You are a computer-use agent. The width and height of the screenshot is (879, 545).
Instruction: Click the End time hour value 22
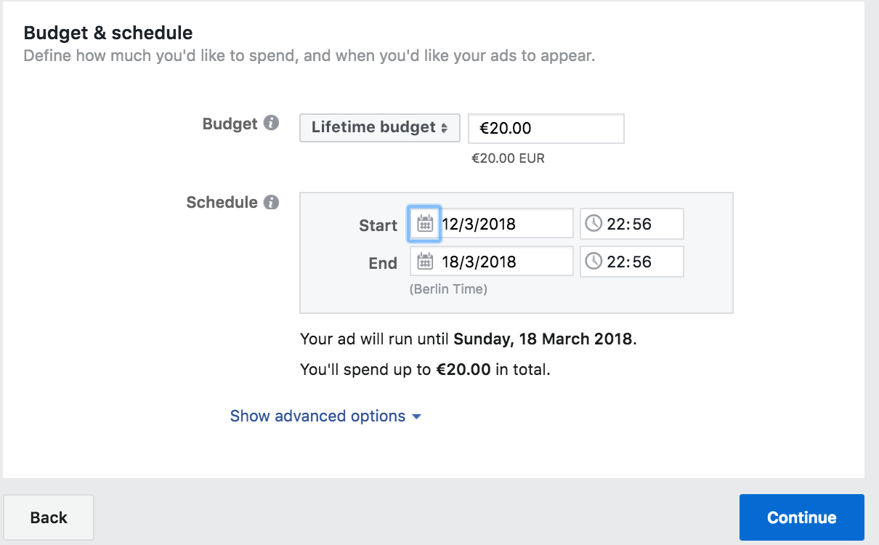616,262
